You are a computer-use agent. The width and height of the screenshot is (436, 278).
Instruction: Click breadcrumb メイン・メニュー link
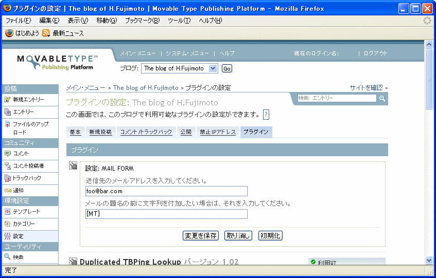click(86, 88)
